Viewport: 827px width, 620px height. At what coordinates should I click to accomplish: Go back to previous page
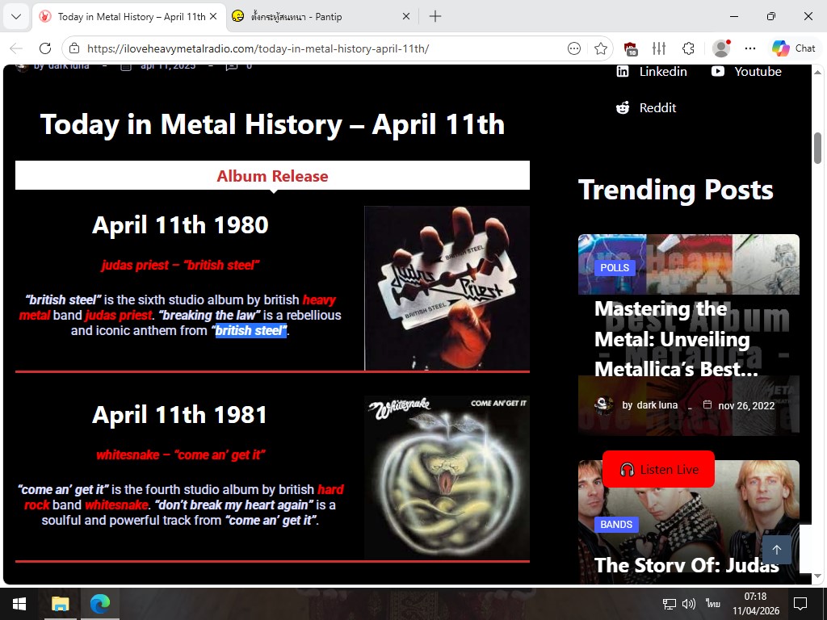coord(16,48)
